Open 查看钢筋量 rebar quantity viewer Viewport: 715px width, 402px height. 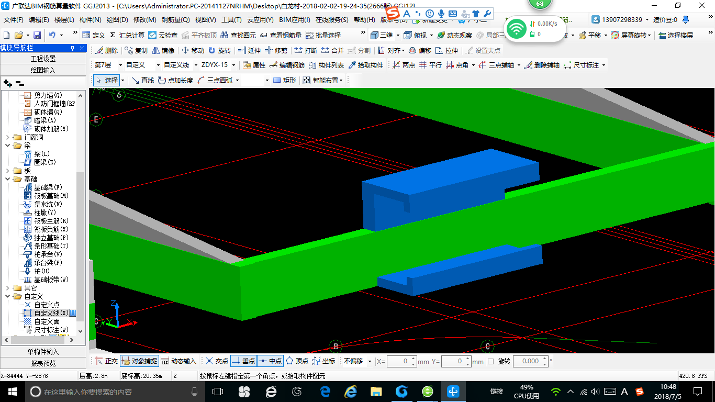pos(281,35)
